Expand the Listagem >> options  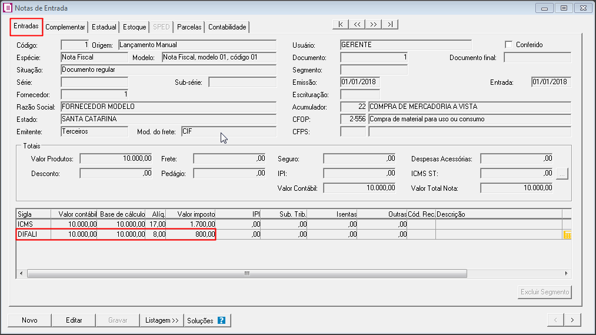click(162, 320)
